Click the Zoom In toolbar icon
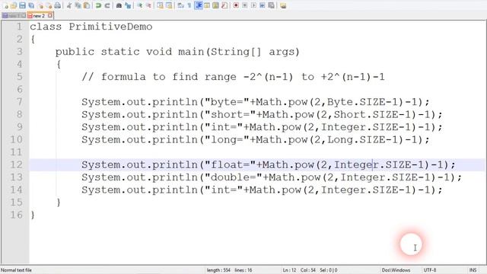This screenshot has width=487, height=274. [140, 5]
